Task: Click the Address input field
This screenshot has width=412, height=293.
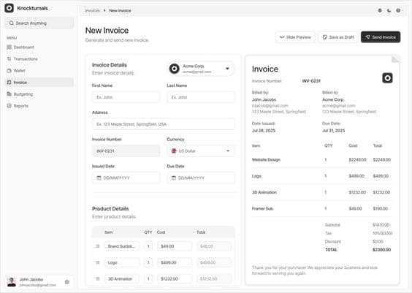Action: pos(163,124)
